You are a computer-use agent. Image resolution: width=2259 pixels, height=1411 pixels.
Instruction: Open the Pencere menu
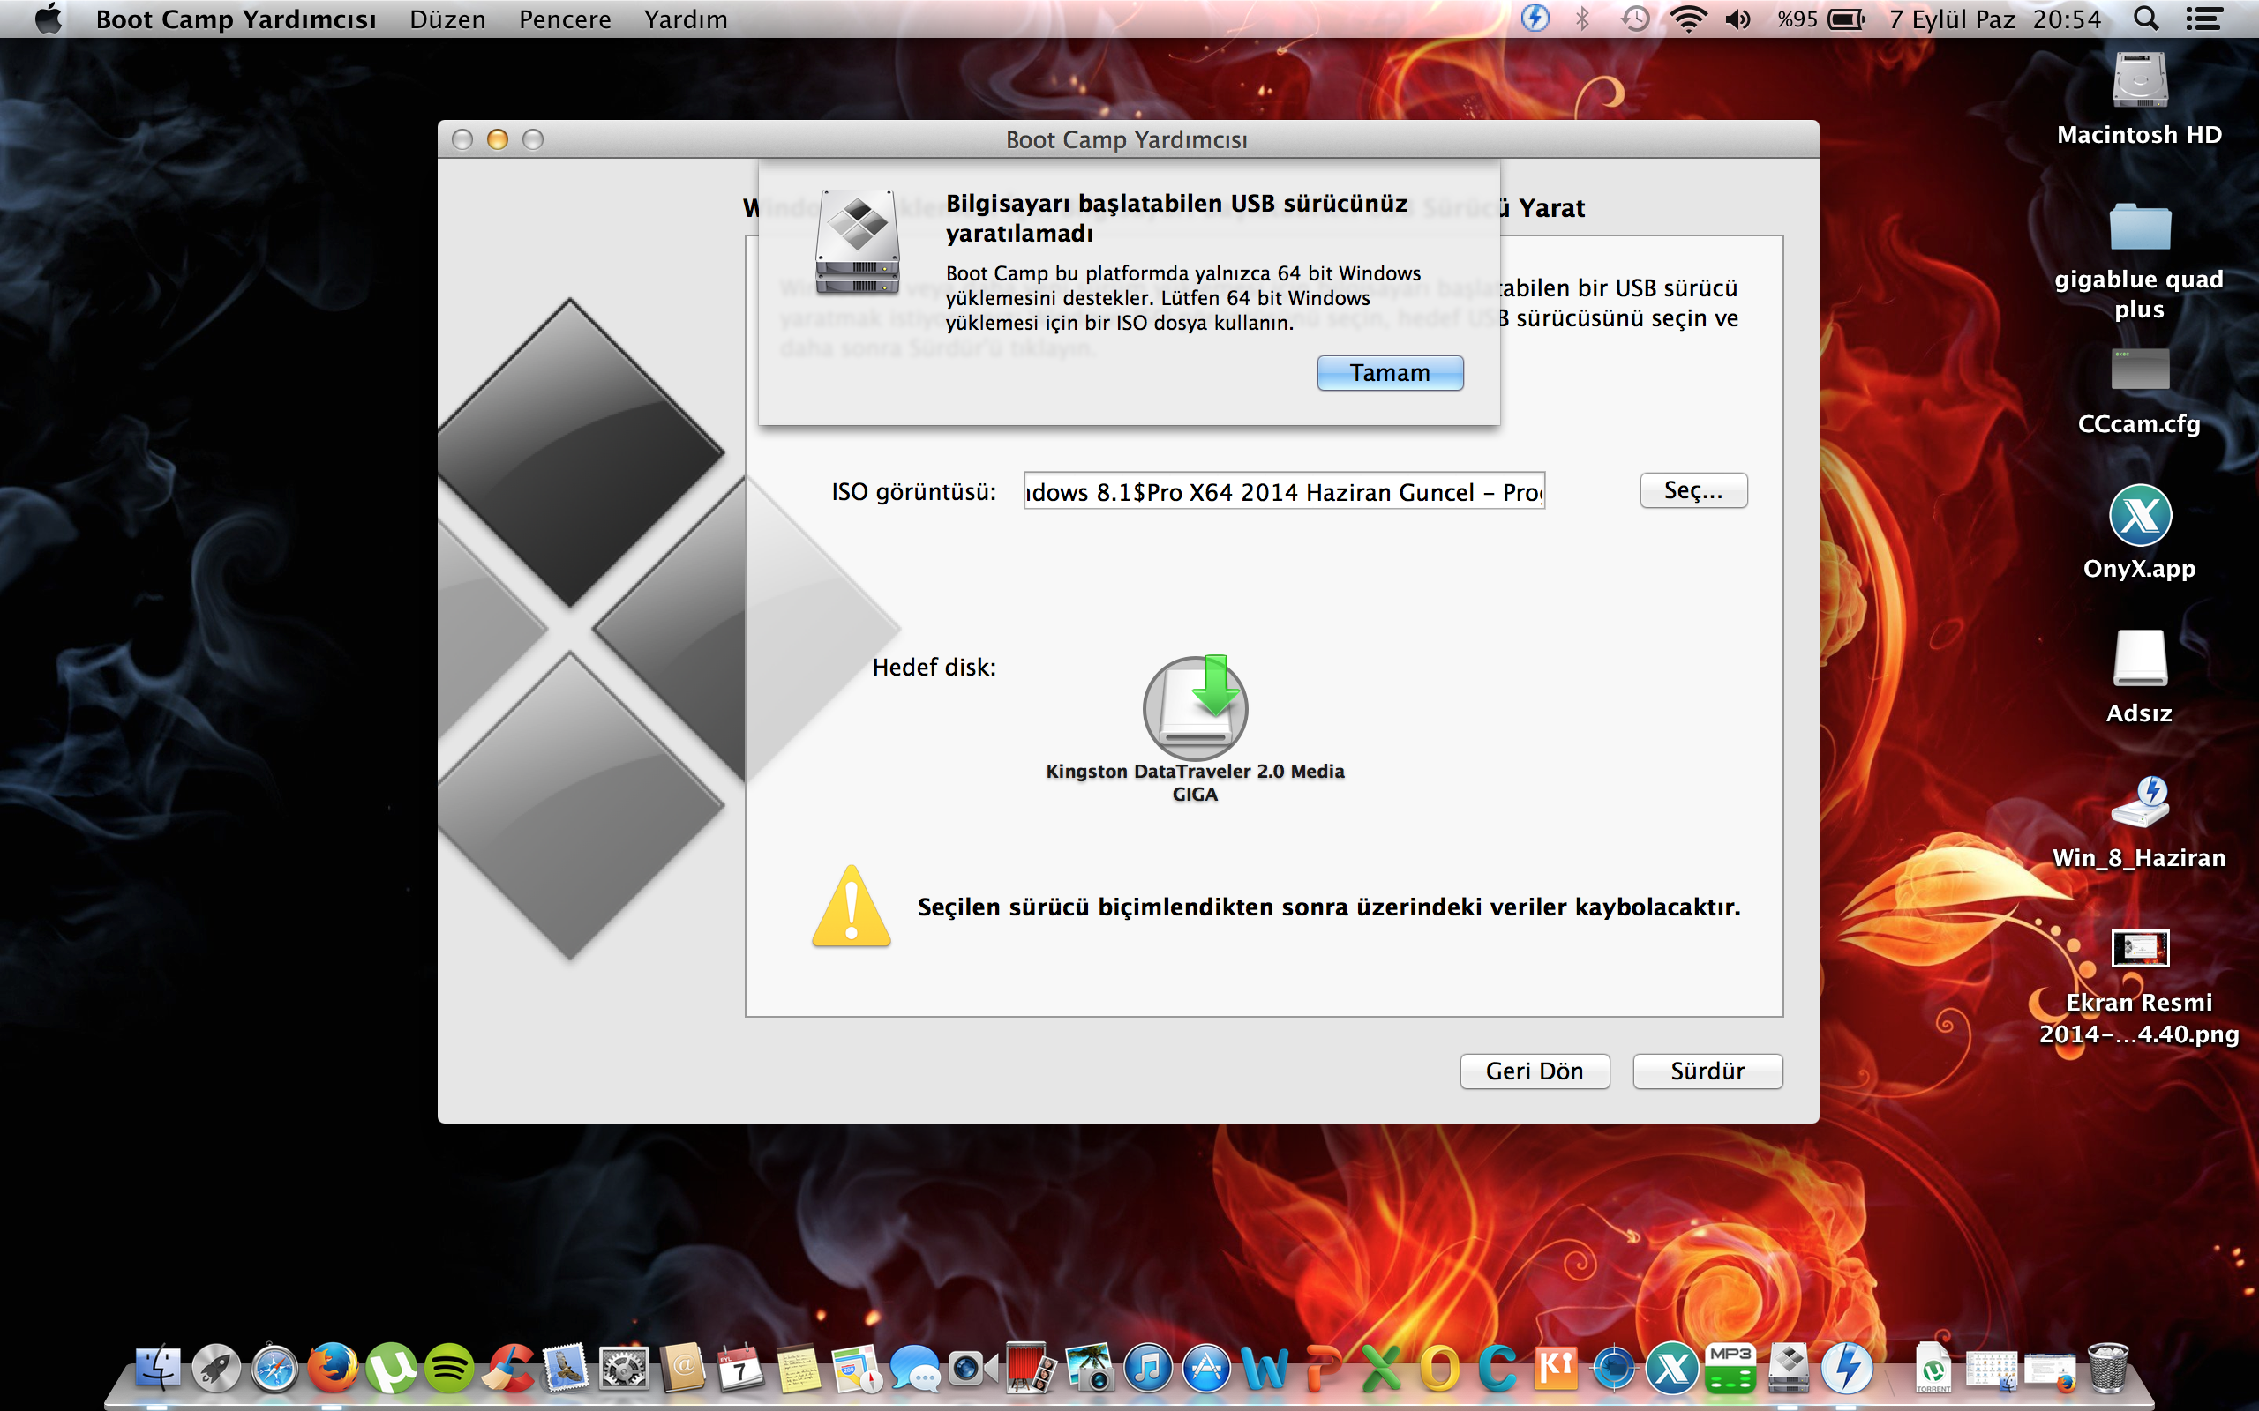coord(565,19)
